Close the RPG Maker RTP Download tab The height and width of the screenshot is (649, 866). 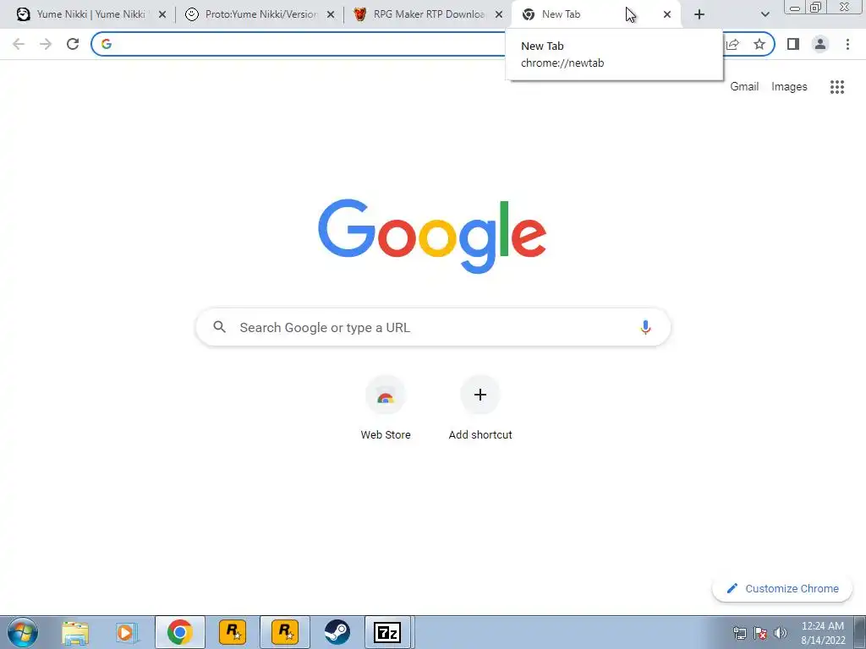pyautogui.click(x=499, y=15)
